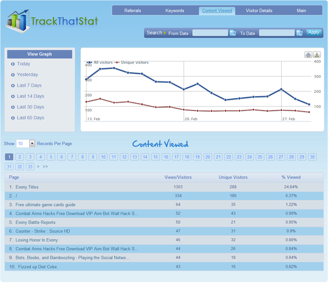Open the To Date calendar picker
This screenshot has height=283, width=328.
tap(299, 33)
